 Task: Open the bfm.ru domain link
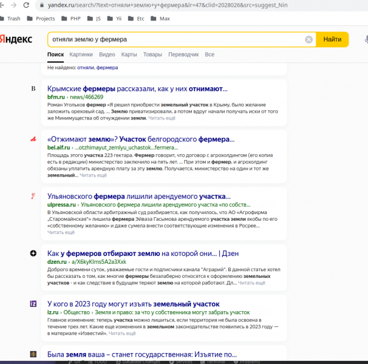tap(56, 97)
